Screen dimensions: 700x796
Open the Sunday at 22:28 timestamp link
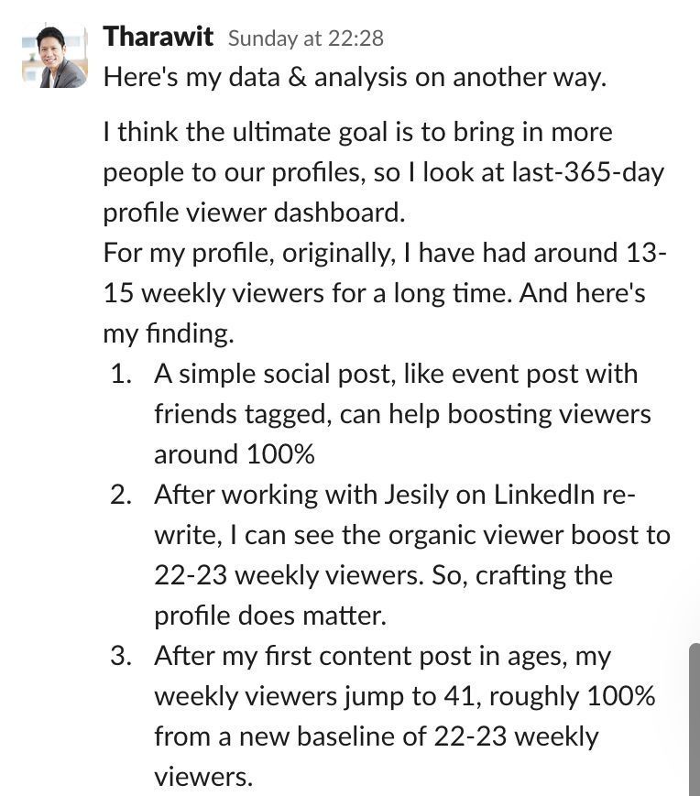tap(306, 38)
